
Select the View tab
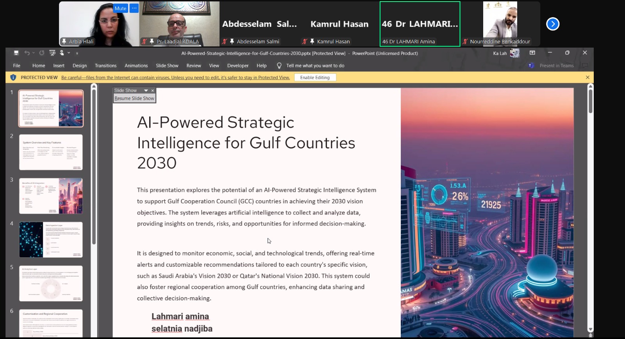tap(214, 66)
